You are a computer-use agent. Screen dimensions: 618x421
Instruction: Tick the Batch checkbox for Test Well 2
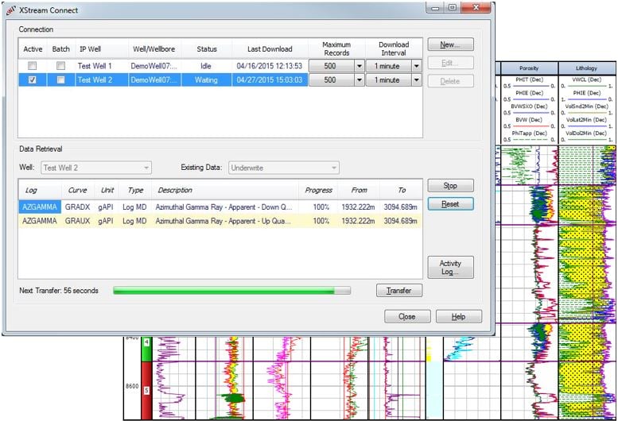coord(60,80)
